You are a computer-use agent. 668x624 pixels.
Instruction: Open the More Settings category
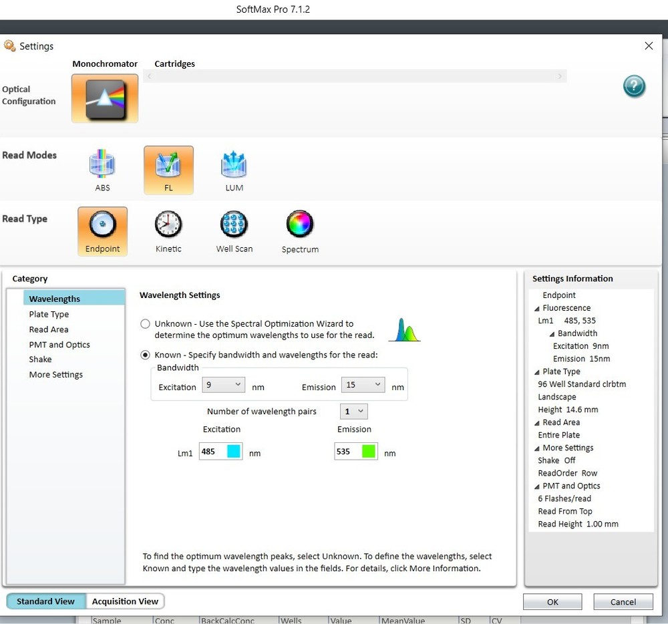coord(56,374)
